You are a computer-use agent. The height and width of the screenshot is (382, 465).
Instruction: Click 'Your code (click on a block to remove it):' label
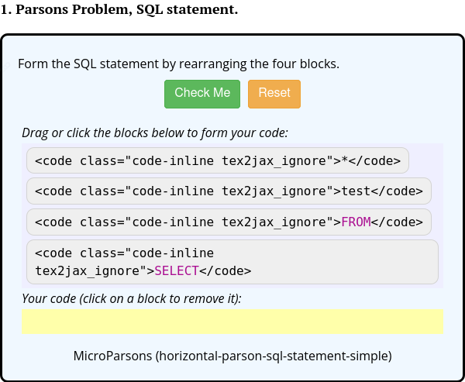click(x=132, y=298)
